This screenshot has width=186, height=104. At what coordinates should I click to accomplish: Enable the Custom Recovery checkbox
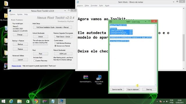[34, 61]
